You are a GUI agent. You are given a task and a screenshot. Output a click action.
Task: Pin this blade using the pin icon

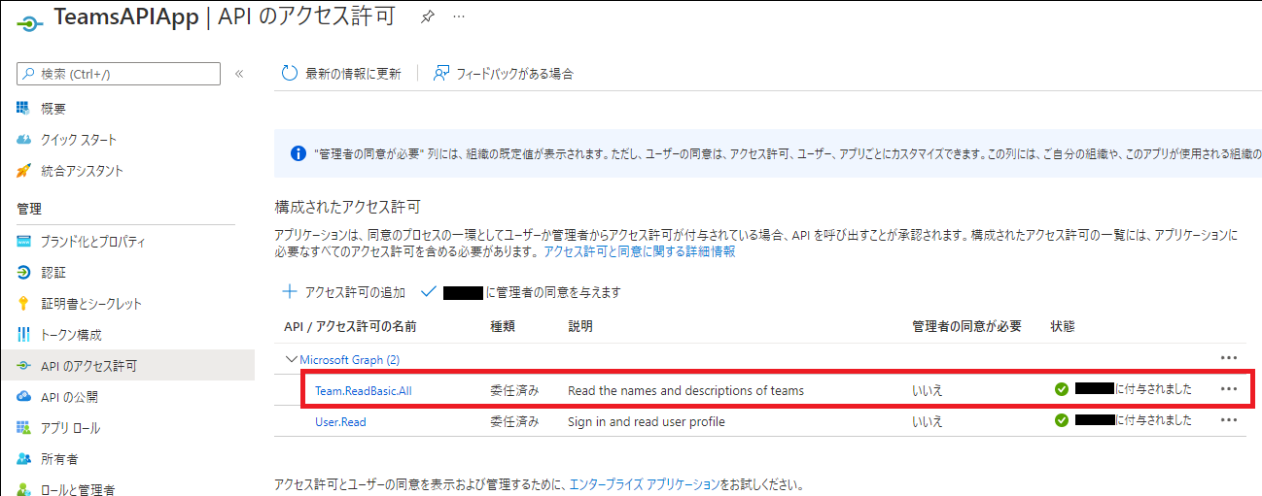pos(427,17)
